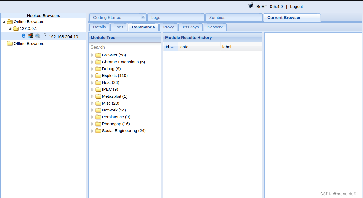
Task: Open the Proxy sub-tab
Action: click(x=168, y=27)
